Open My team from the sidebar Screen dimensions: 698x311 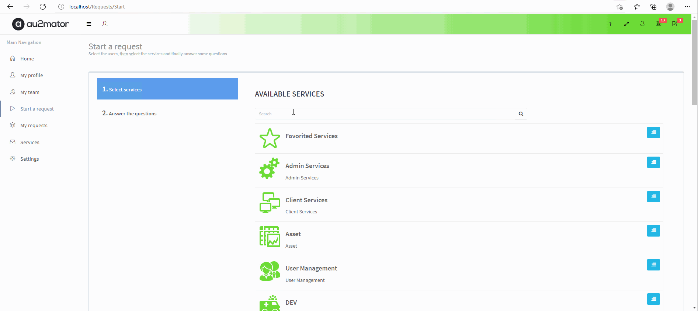click(30, 92)
